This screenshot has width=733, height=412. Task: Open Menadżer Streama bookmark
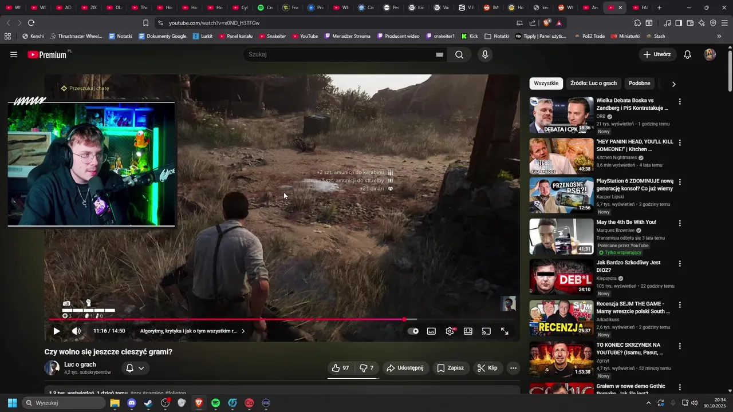[x=347, y=36]
